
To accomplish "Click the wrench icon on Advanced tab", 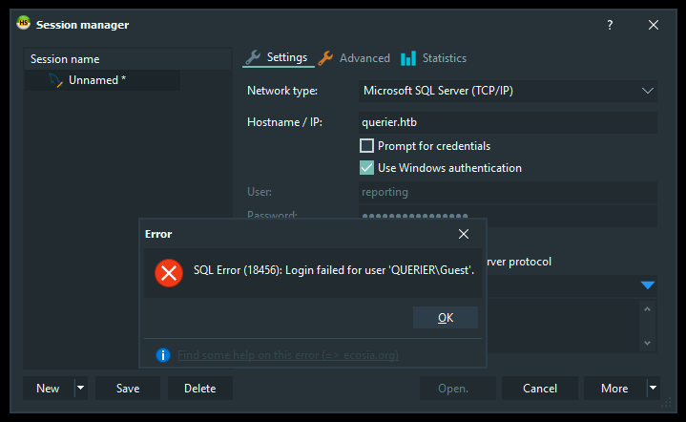I will pyautogui.click(x=325, y=58).
